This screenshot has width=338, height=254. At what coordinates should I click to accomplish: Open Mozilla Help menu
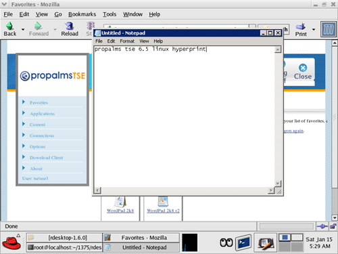[154, 14]
